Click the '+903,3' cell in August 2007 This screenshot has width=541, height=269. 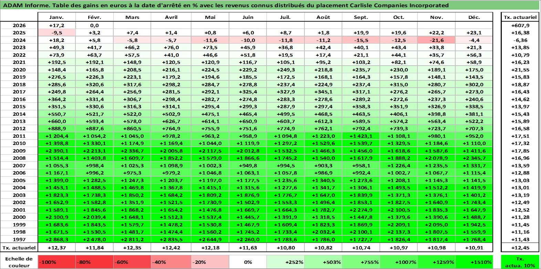(x=323, y=166)
